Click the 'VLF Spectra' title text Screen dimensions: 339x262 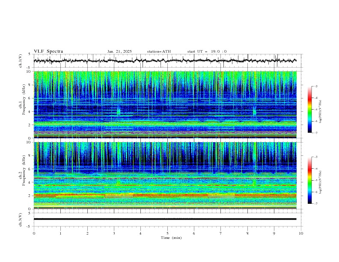pos(48,51)
